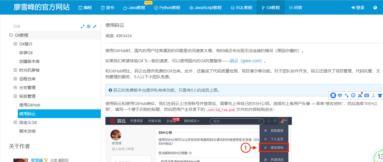Locate current chapter with the target icon
The width and height of the screenshot is (383, 162).
89,26
